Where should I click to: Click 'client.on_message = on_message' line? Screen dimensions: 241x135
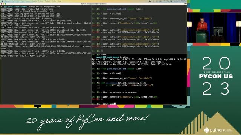tap(114, 92)
